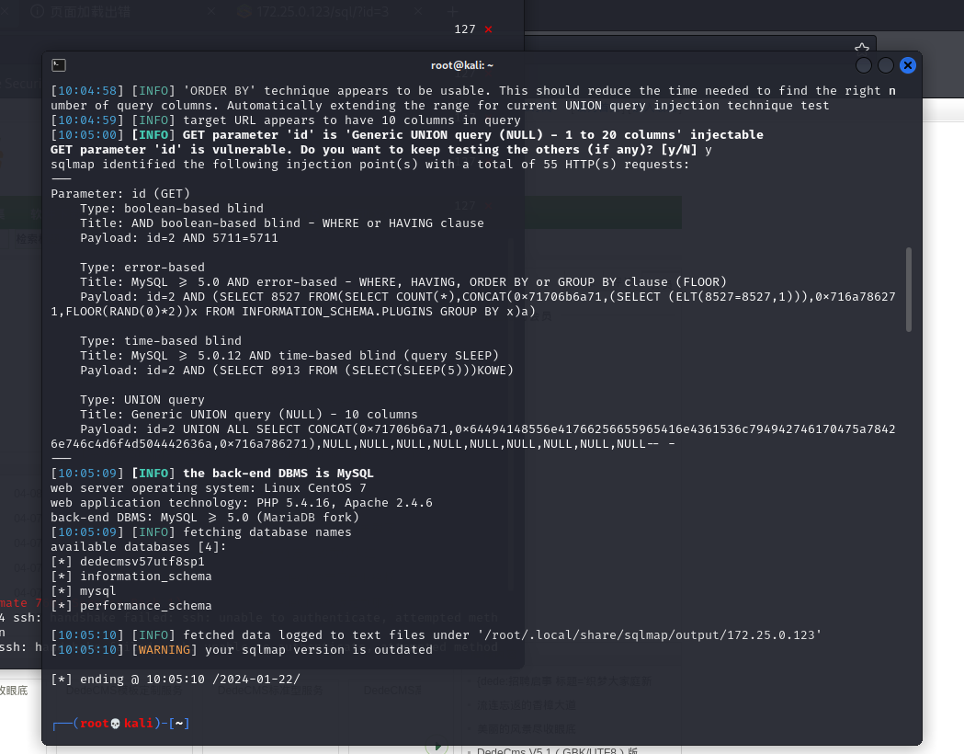This screenshot has height=754, width=964.
Task: Click 'Generic UNION query (NULL) - 10 columns' title
Action: point(274,415)
